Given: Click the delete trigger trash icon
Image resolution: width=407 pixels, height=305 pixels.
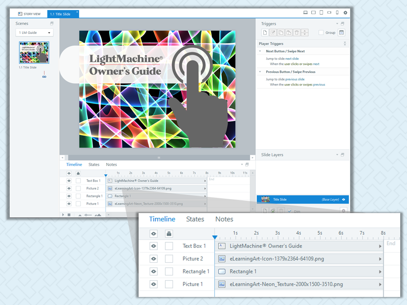Looking at the screenshot, I should 297,33.
